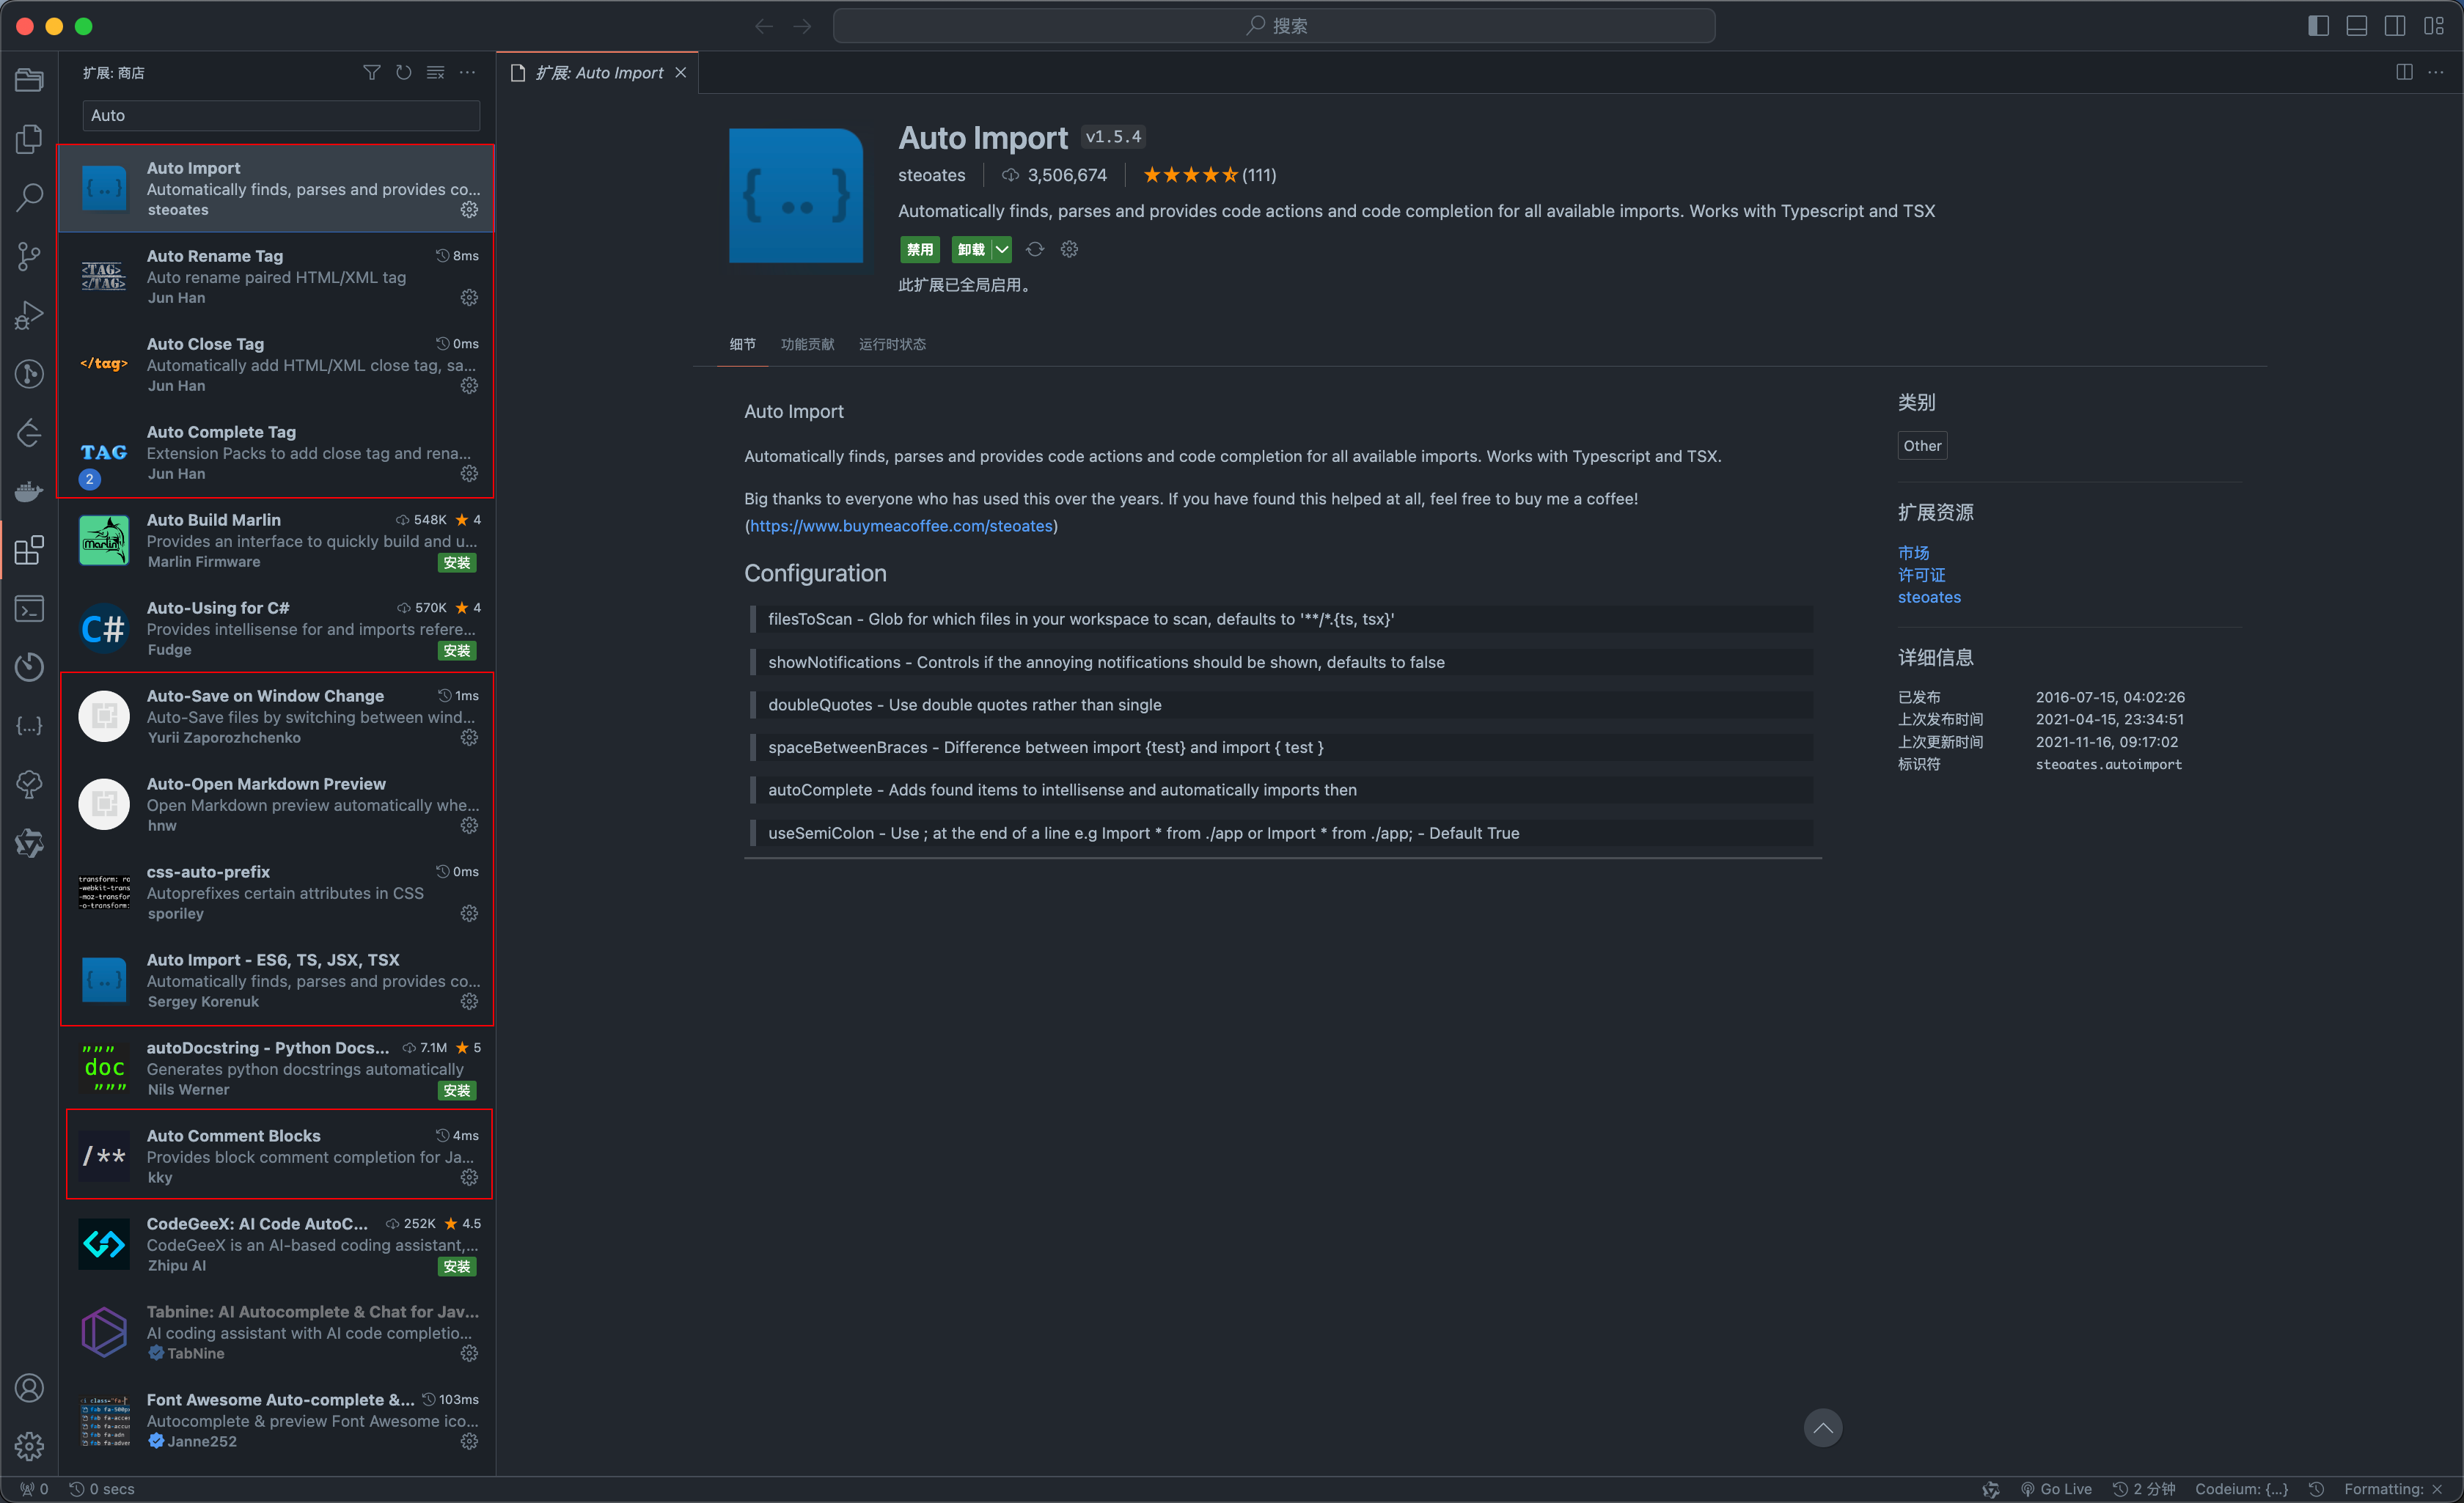Image resolution: width=2464 pixels, height=1503 pixels.
Task: Click the Auto extension search field
Action: pos(281,116)
